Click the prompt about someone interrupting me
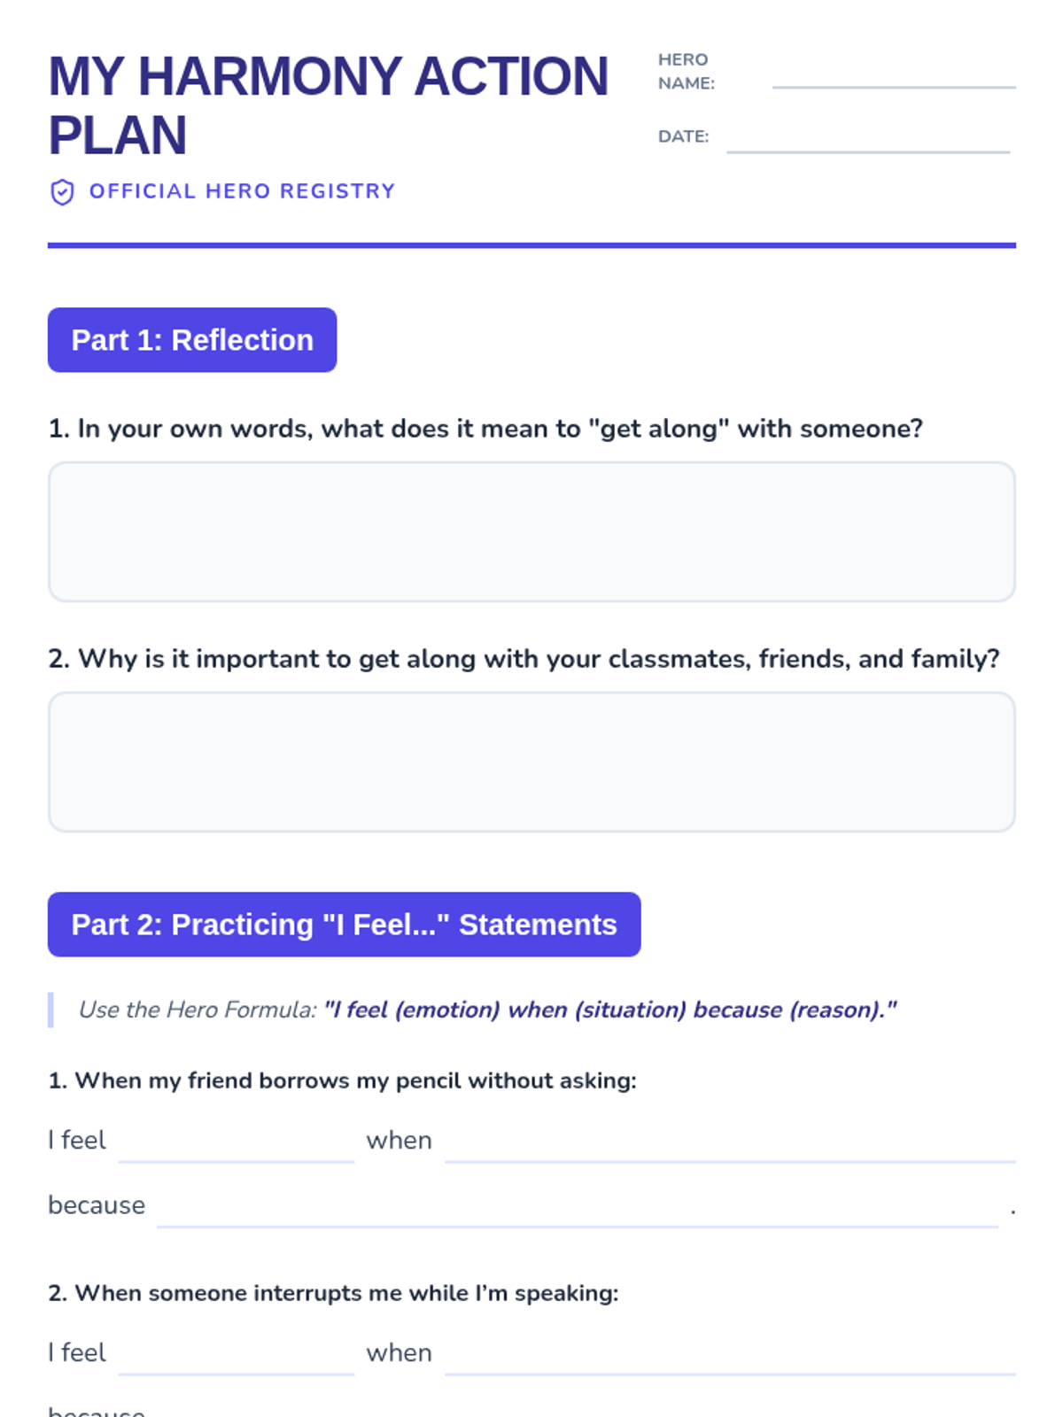 pyautogui.click(x=333, y=1293)
